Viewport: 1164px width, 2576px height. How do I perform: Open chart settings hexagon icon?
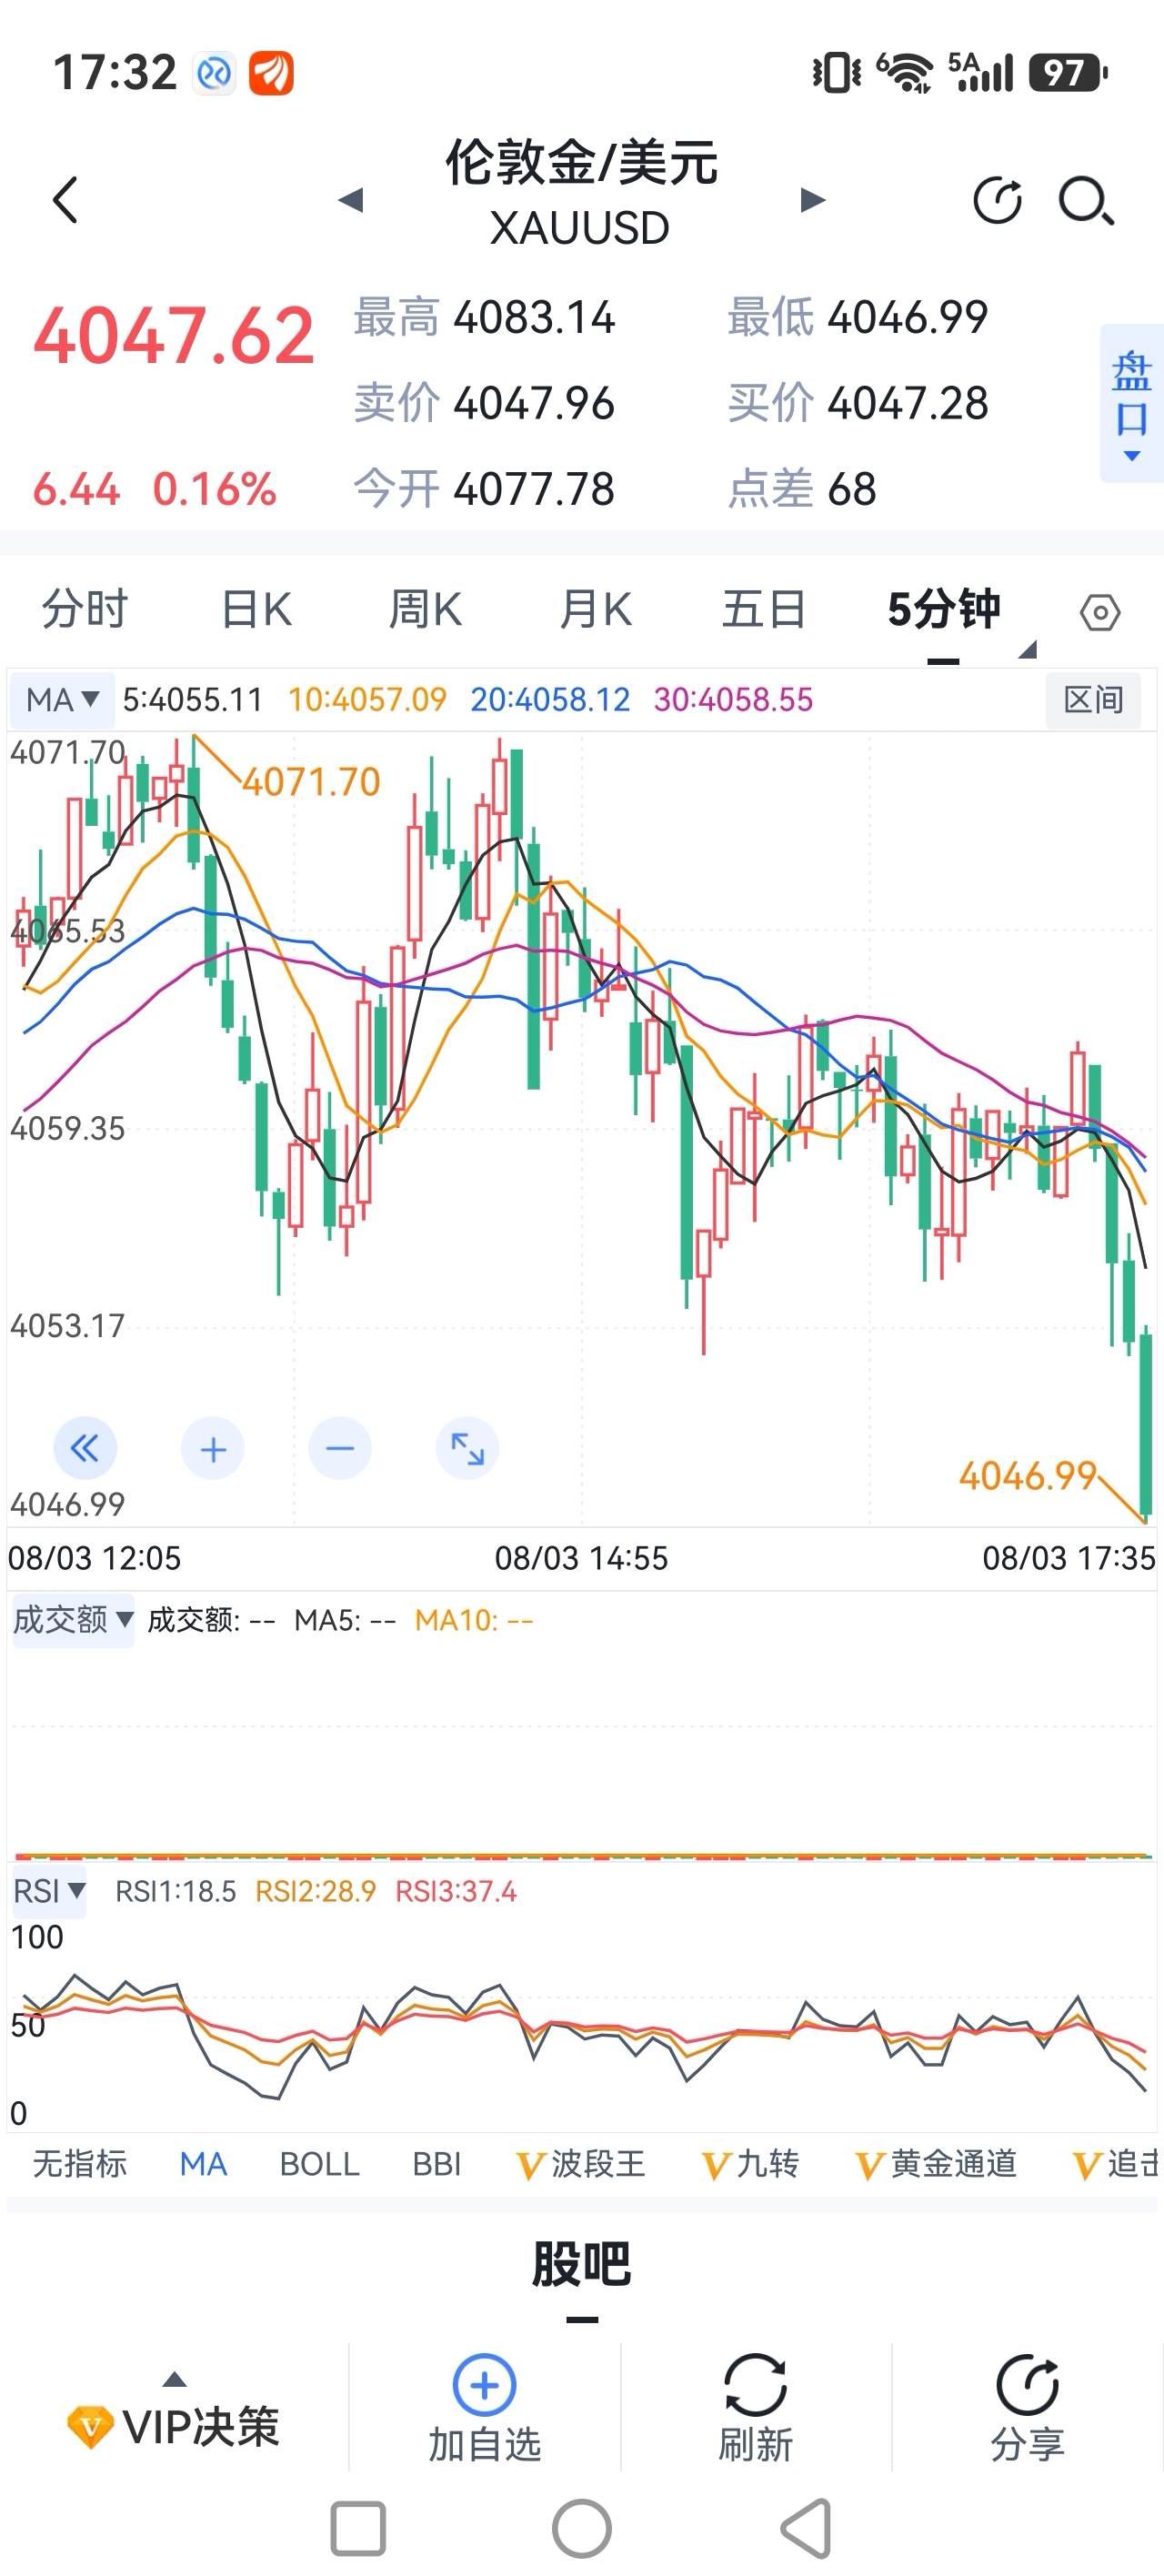(x=1100, y=612)
